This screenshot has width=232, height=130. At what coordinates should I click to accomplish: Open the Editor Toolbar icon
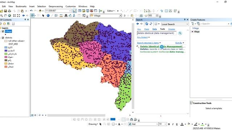click(75, 11)
